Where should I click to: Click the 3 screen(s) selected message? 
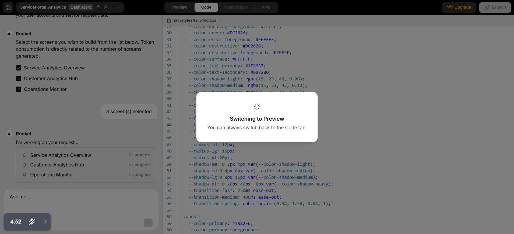click(129, 112)
